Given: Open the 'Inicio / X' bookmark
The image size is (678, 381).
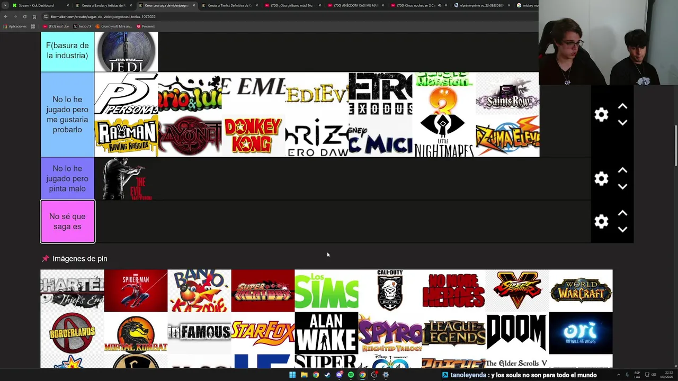Looking at the screenshot, I should 82,26.
